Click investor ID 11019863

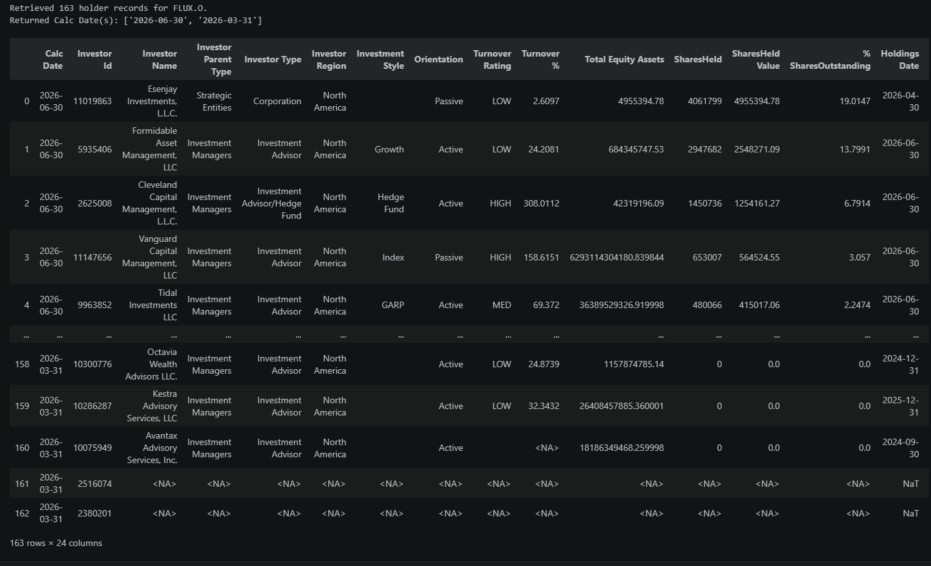93,101
